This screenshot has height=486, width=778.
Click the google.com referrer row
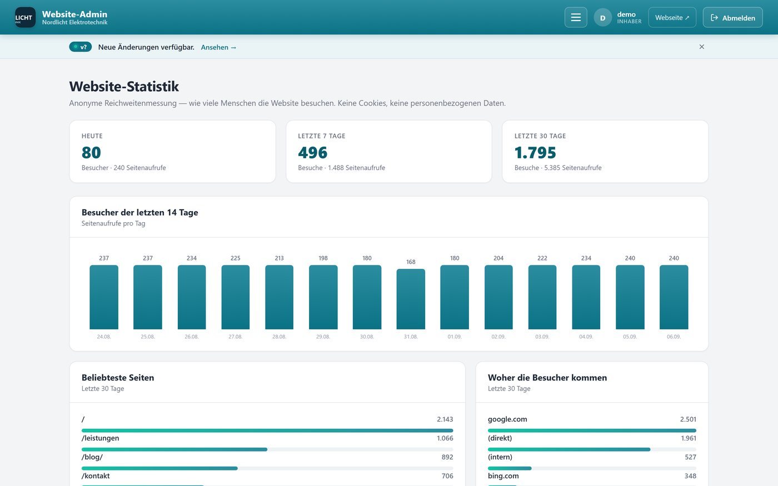tap(592, 423)
